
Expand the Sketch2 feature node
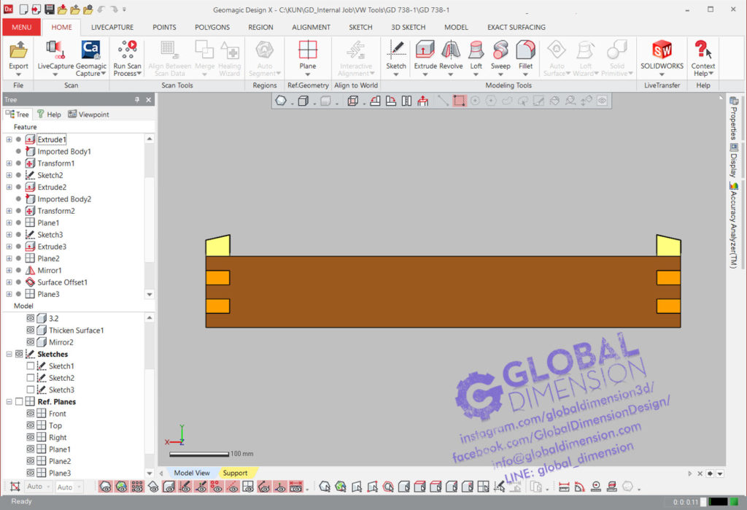coord(9,175)
